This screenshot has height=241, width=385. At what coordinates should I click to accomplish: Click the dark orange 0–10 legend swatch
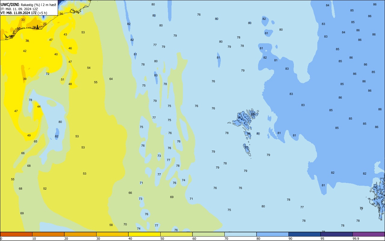click(x=16, y=234)
